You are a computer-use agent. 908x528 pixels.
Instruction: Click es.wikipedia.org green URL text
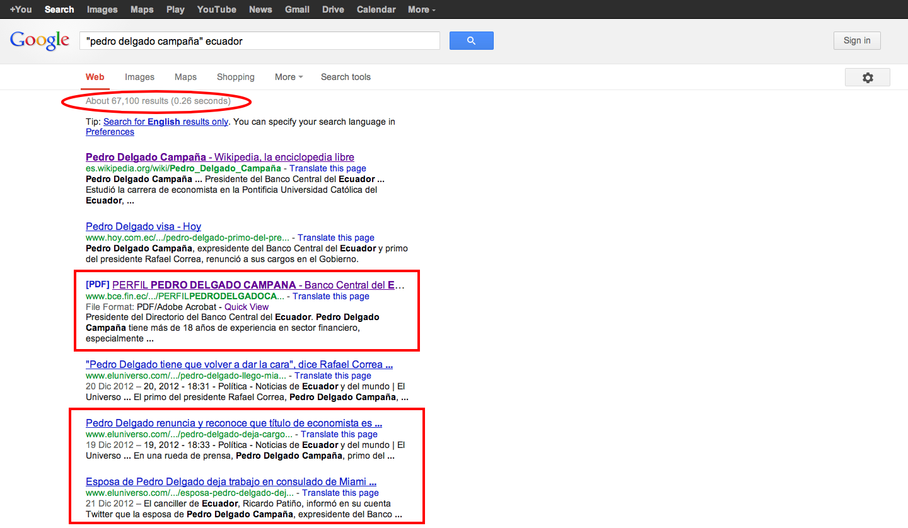click(183, 168)
